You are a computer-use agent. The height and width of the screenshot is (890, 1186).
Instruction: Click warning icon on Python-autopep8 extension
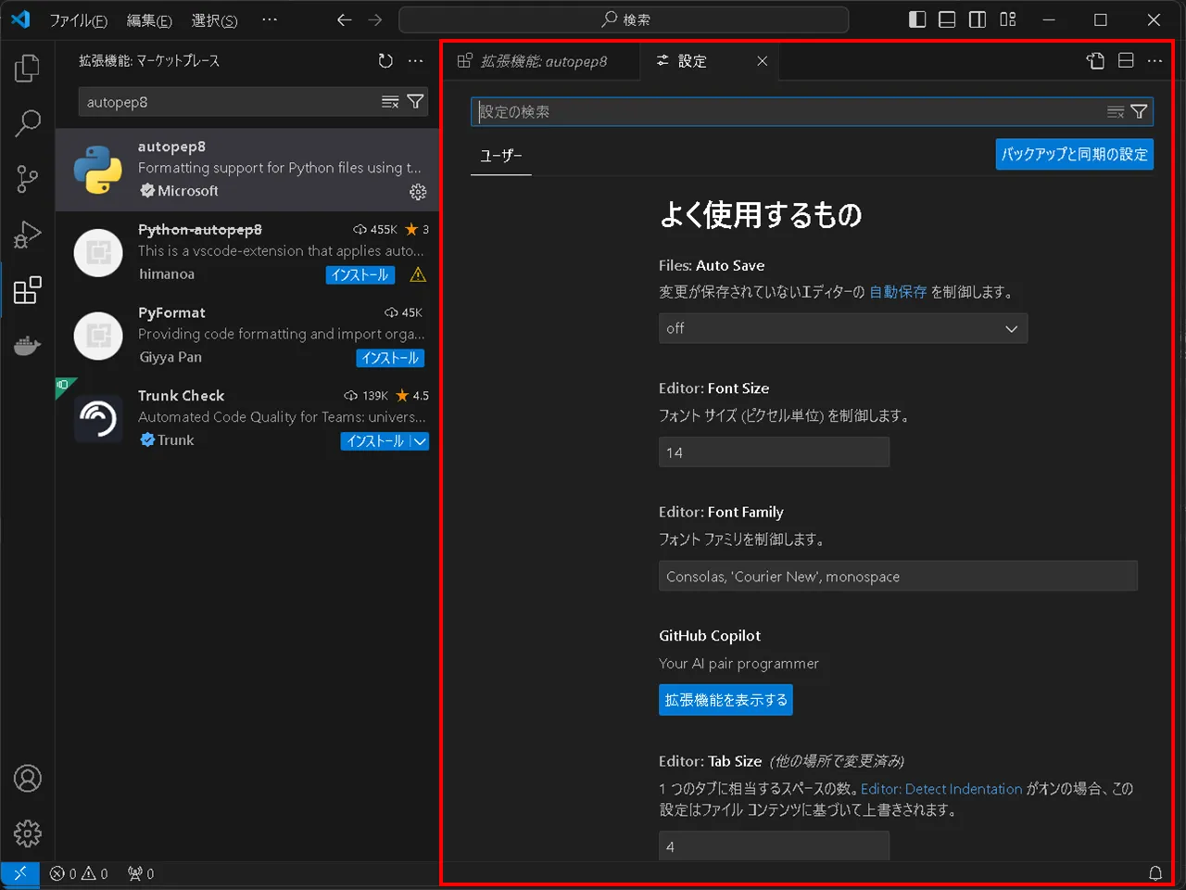[x=418, y=274]
